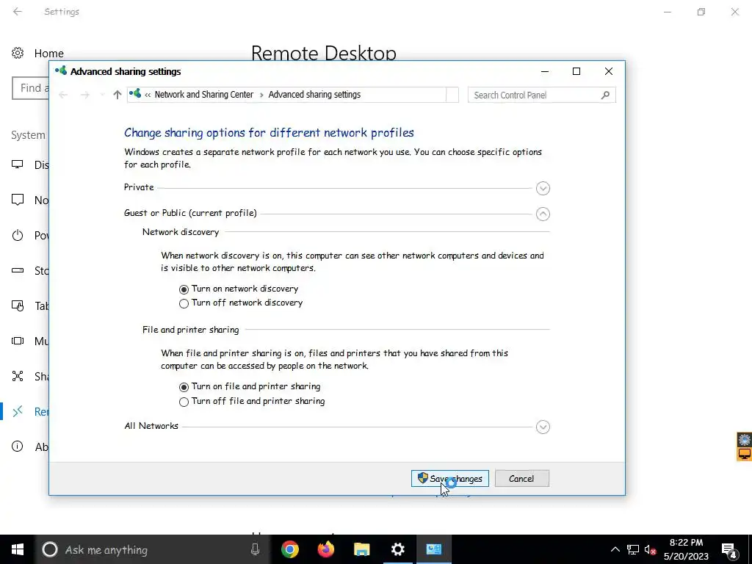This screenshot has height=564, width=752.
Task: Select Turn on file and printer sharing
Action: pos(184,387)
